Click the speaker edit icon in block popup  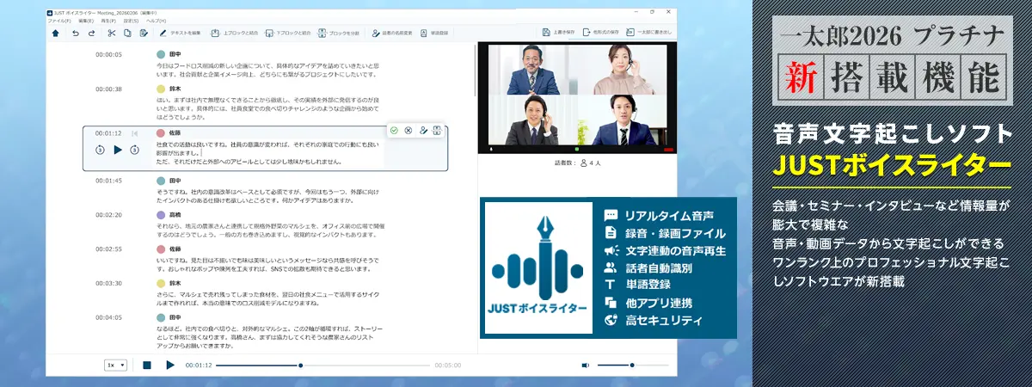[x=423, y=130]
